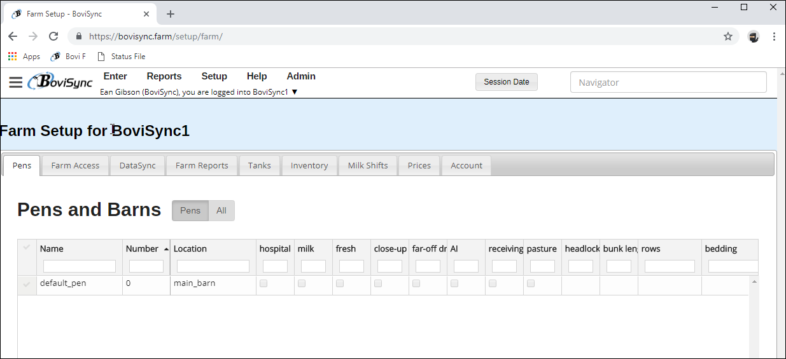Sort by the bedding column header
Viewport: 786px width, 359px height.
pos(730,248)
